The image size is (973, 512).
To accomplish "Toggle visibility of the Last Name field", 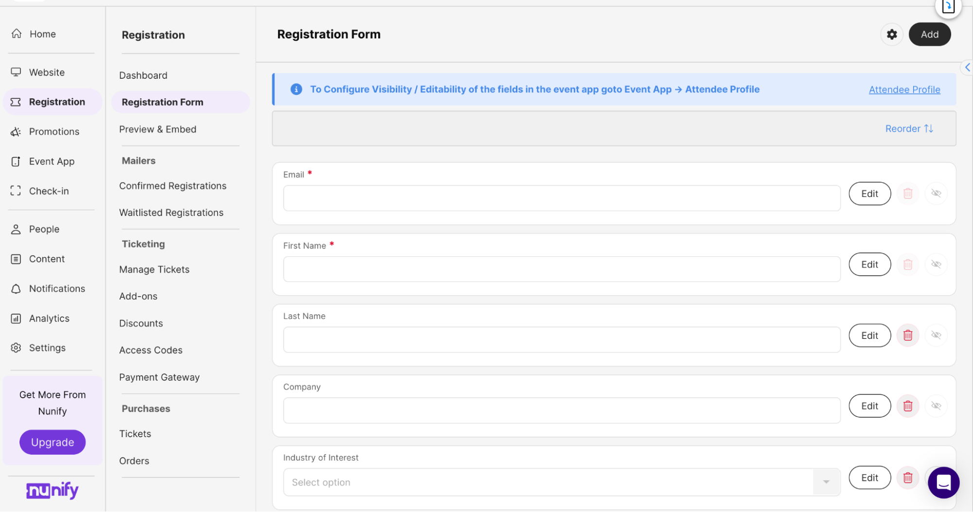I will tap(936, 335).
